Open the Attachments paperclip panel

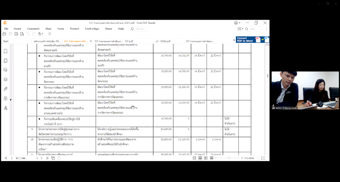tap(6, 88)
